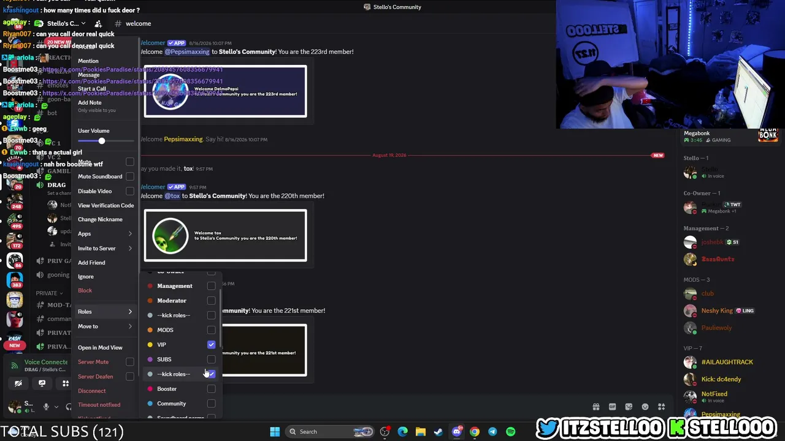Mute microphone in user panel
This screenshot has height=441, width=785.
pyautogui.click(x=46, y=407)
